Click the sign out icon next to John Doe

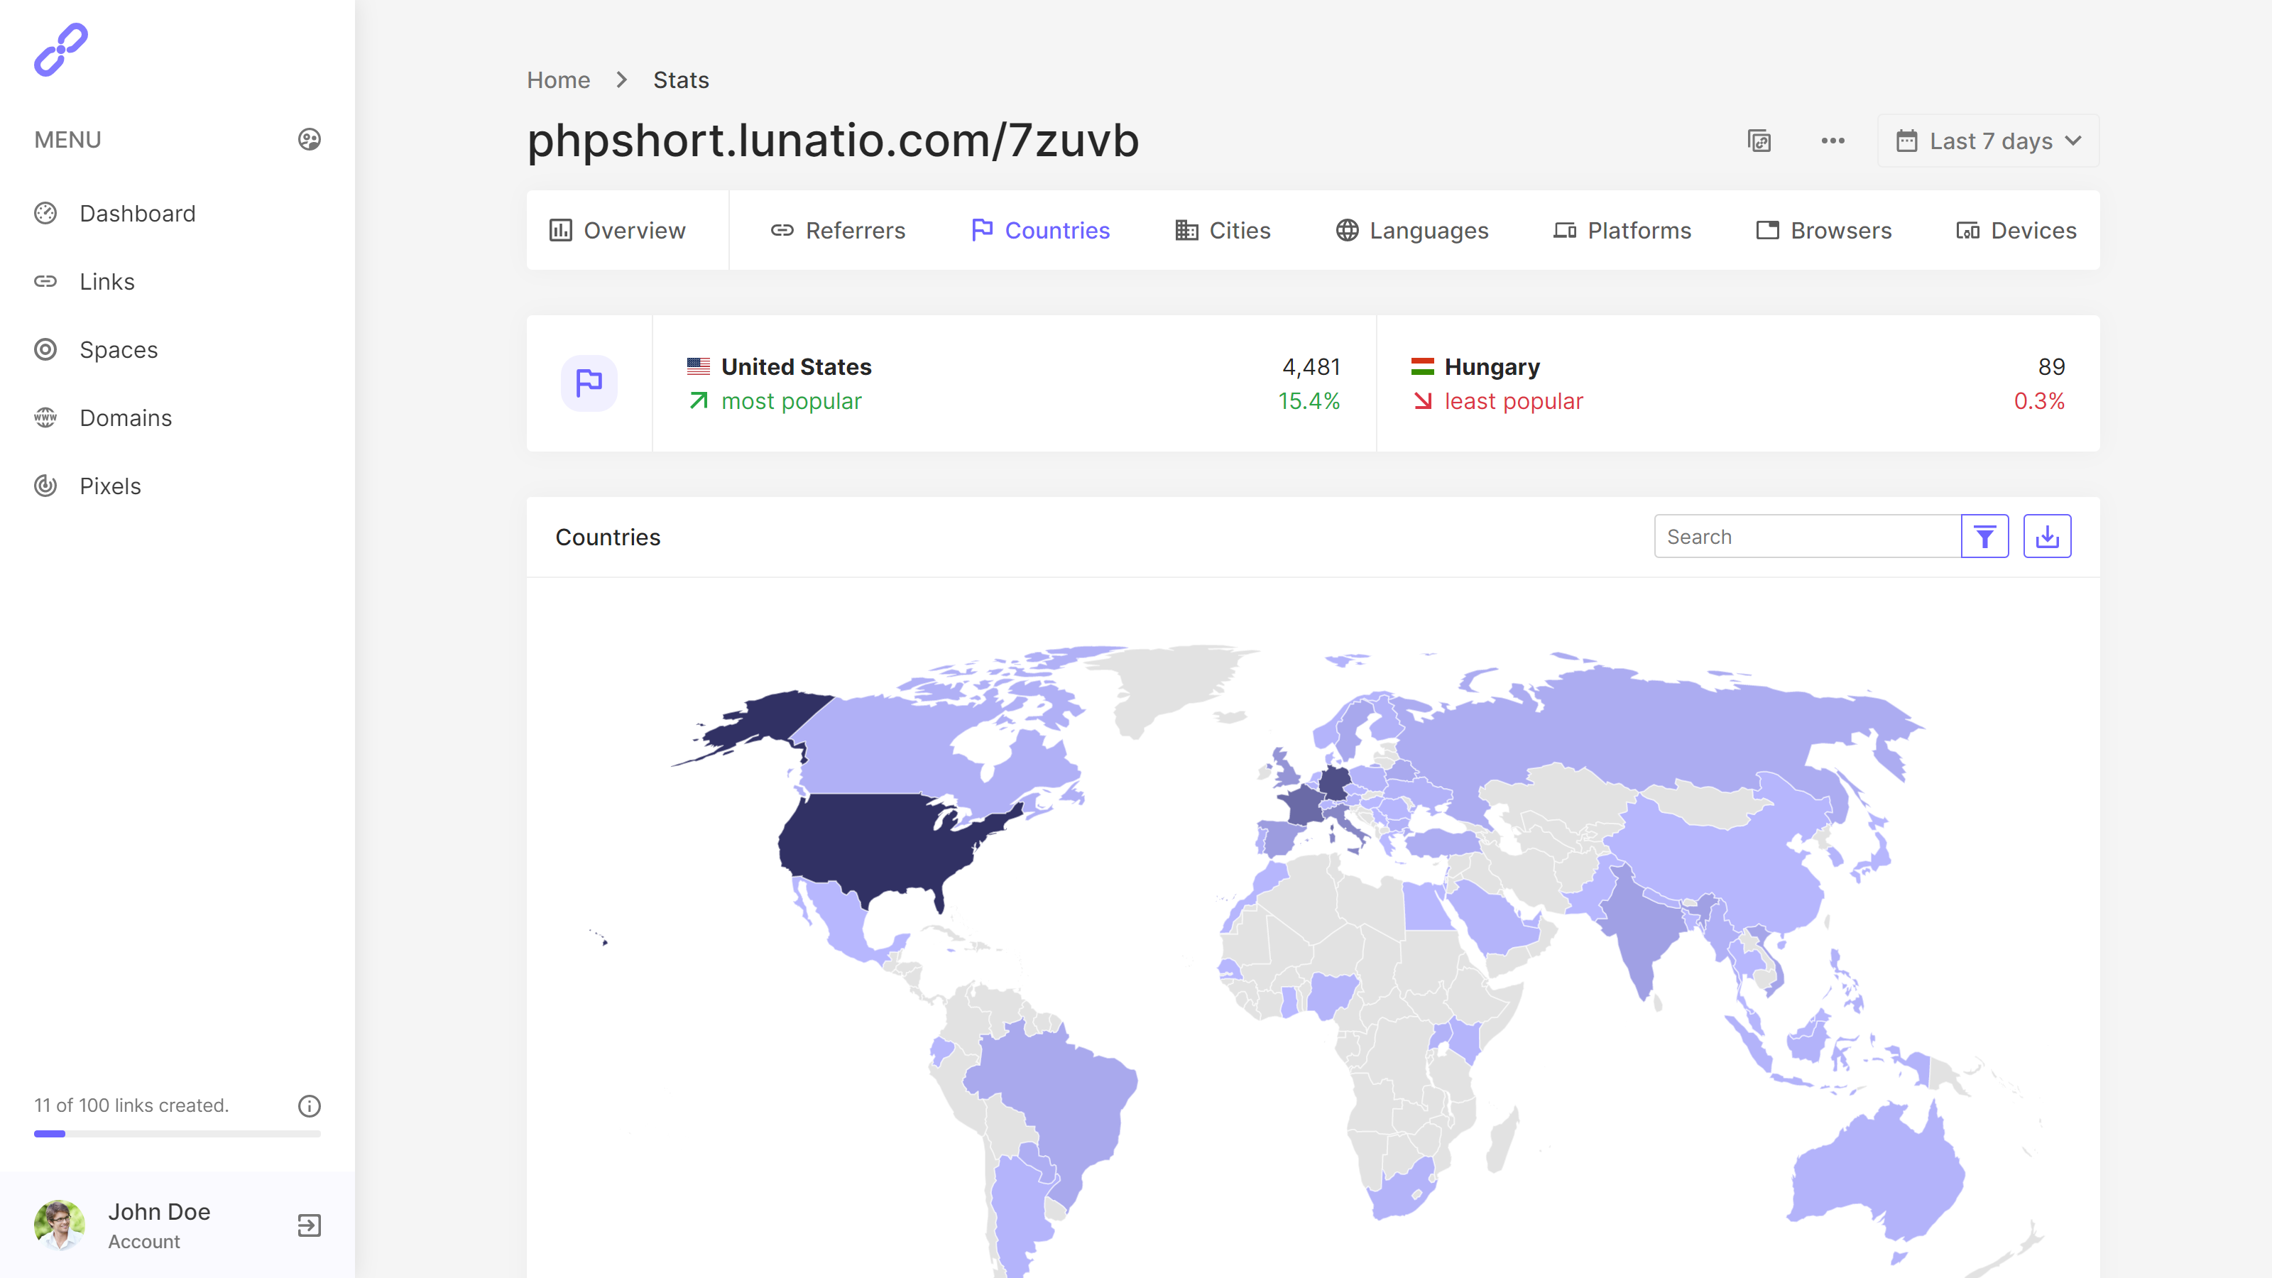[308, 1225]
